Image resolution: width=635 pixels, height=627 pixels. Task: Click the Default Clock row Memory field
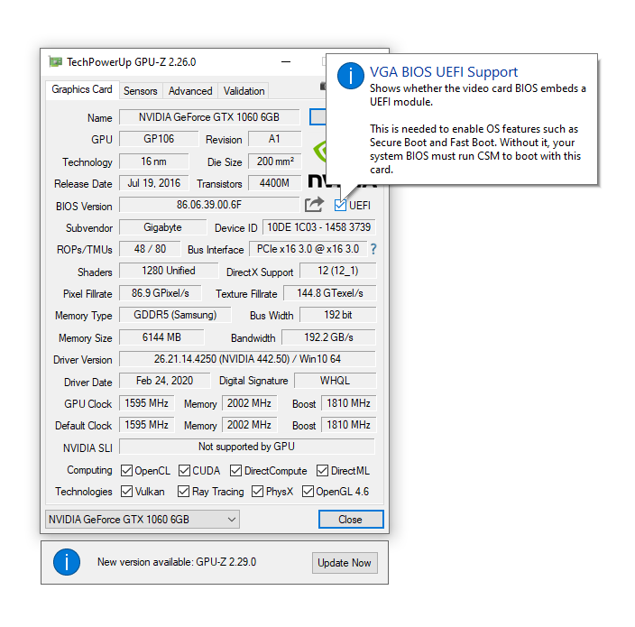(250, 425)
